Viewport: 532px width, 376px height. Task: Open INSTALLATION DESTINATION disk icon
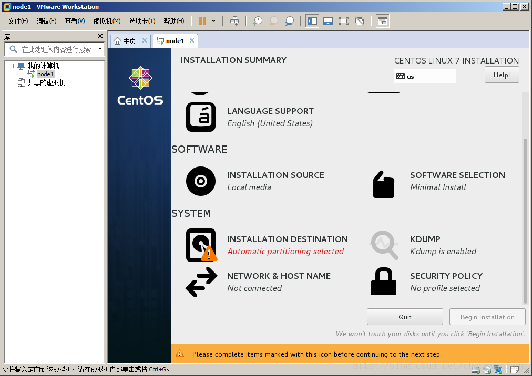coord(201,245)
